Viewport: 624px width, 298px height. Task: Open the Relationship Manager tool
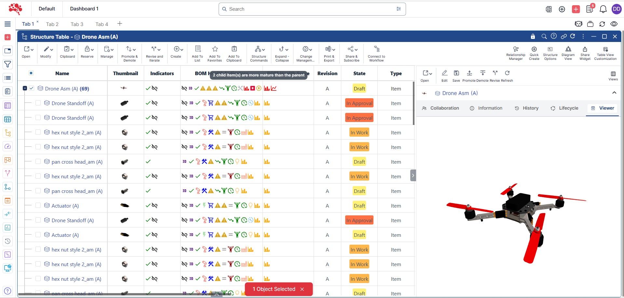click(x=516, y=49)
